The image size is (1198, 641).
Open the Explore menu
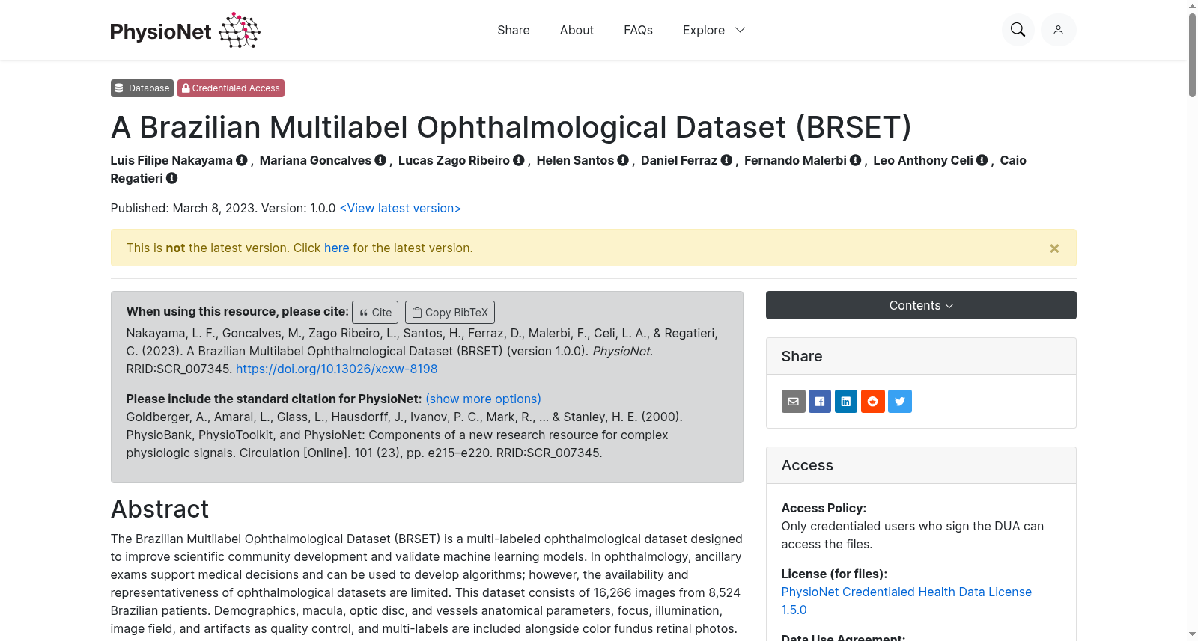coord(714,30)
